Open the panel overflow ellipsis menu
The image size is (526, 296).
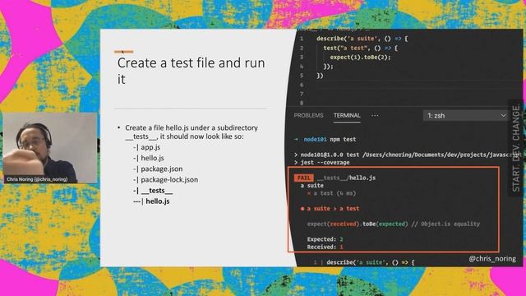pyautogui.click(x=375, y=115)
